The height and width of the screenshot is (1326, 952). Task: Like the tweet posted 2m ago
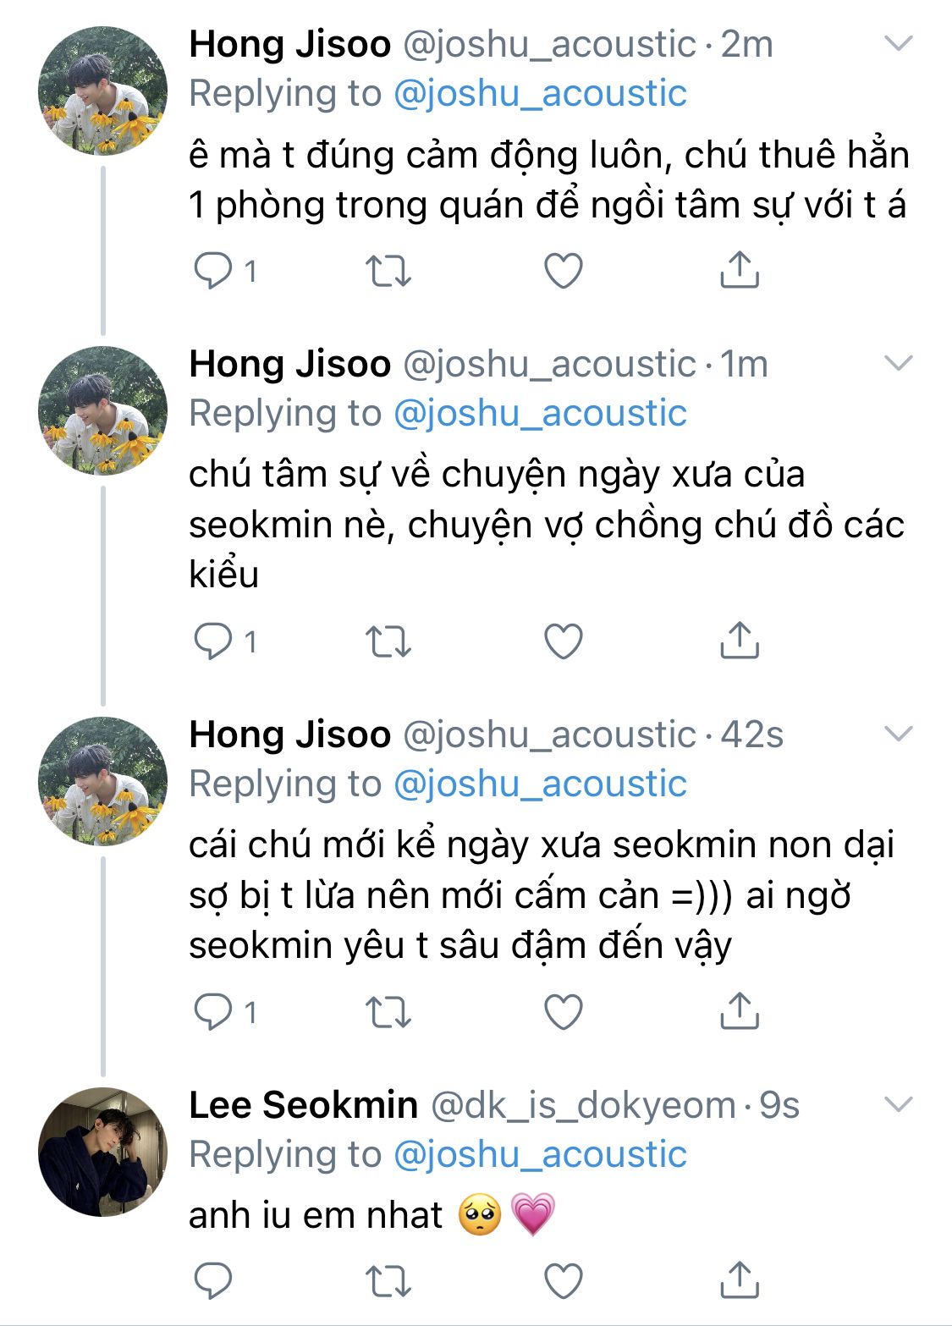(x=564, y=271)
